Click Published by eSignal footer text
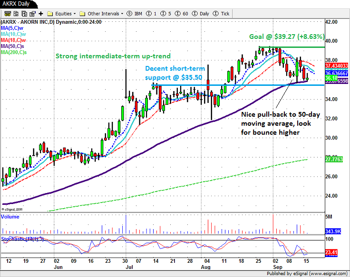 tap(307, 273)
